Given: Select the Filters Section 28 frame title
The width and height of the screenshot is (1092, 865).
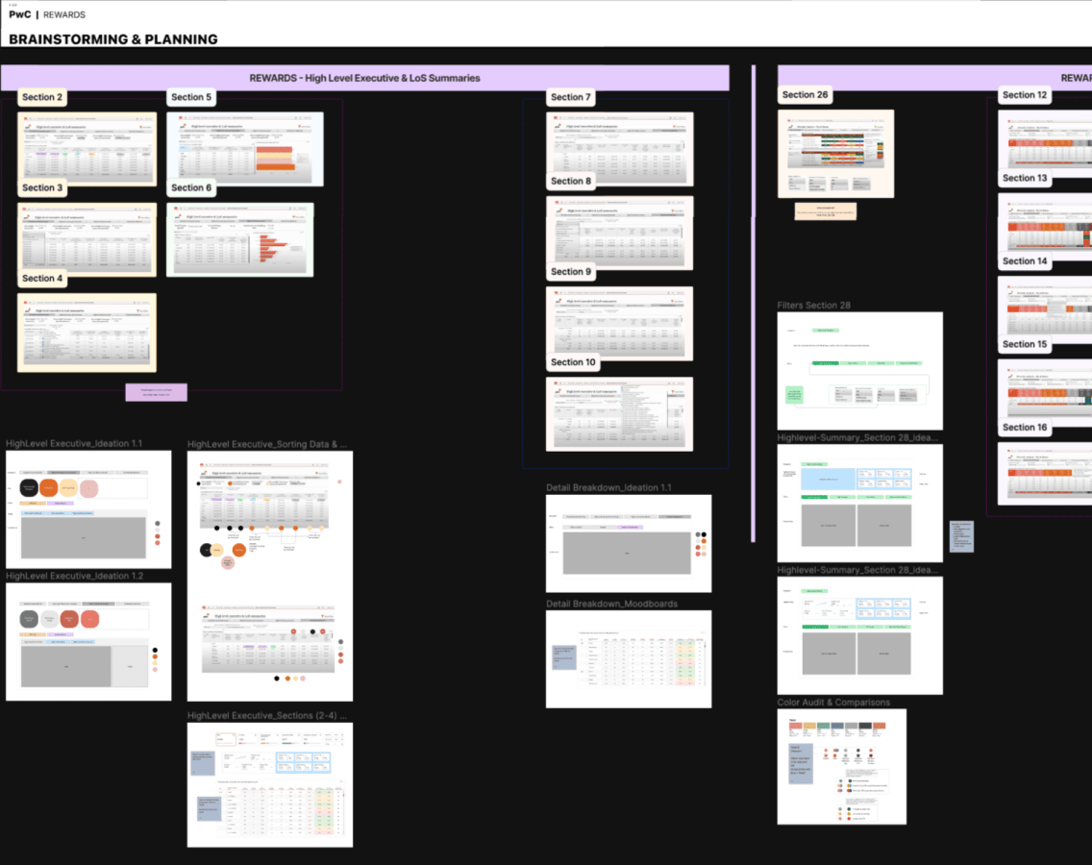Looking at the screenshot, I should pyautogui.click(x=813, y=306).
